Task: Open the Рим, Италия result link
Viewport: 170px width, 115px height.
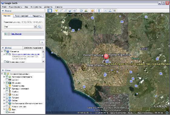Action: 16,34
